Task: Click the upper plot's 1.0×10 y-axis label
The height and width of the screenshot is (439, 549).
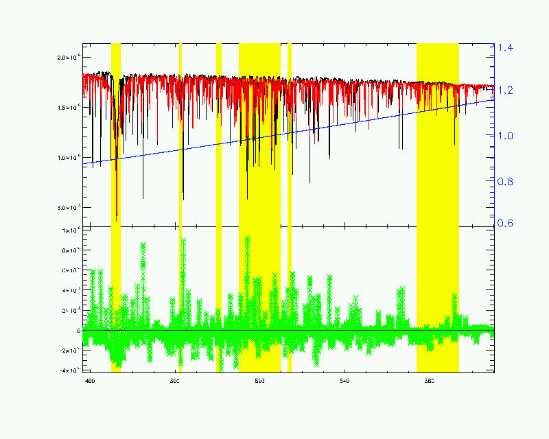Action: click(69, 157)
